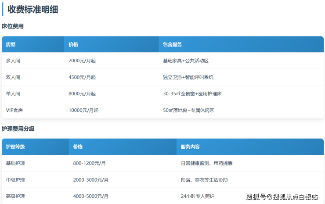Click the 2000元/月起 price cell

[x=82, y=61]
